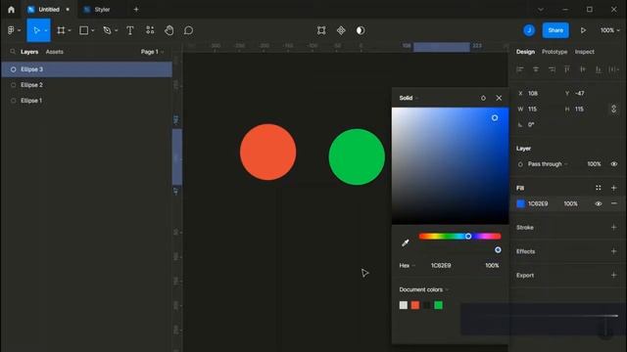This screenshot has width=627, height=352.
Task: Click the user avatar J
Action: tap(529, 30)
